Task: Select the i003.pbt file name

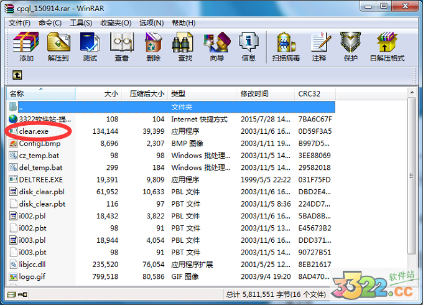Action: click(32, 252)
